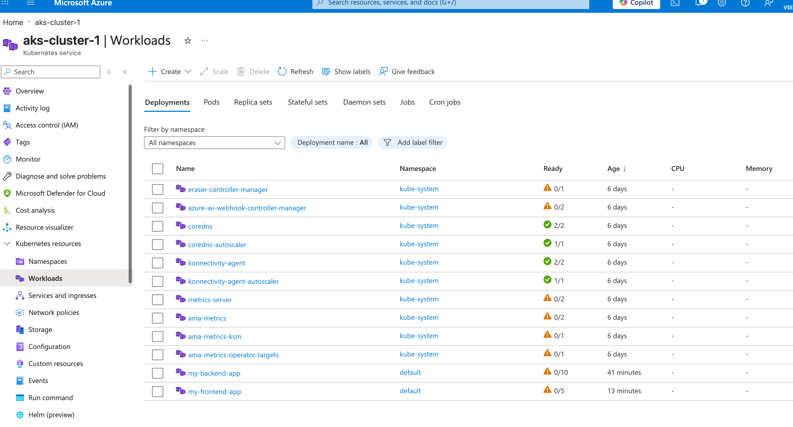Open the Stateful sets tab

pos(308,102)
